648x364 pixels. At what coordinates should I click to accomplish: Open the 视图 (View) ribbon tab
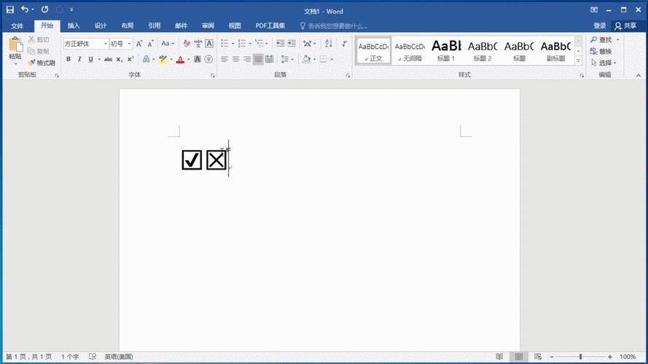tap(234, 25)
